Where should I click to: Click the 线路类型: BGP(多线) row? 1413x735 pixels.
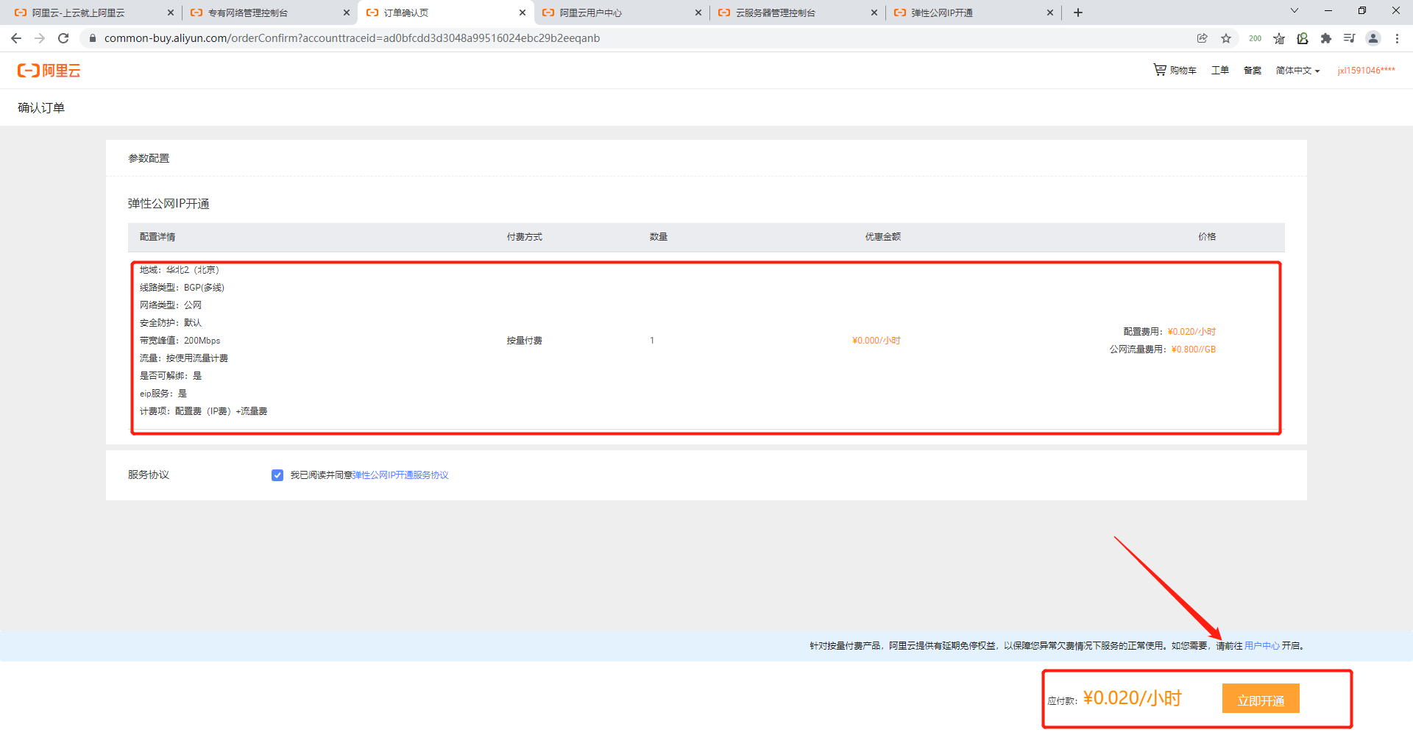(x=182, y=288)
